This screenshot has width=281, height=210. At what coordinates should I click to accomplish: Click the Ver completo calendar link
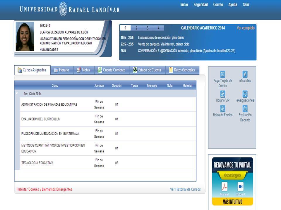[x=246, y=28]
